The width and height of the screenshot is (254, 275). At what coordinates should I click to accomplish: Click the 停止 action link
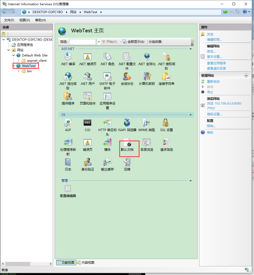click(x=210, y=92)
